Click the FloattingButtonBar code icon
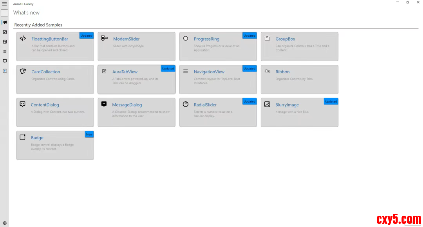Screen dimensions: 423x227 pyautogui.click(x=23, y=38)
